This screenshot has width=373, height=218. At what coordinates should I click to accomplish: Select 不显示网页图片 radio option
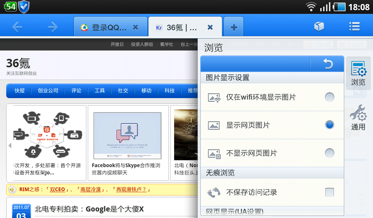coord(329,153)
